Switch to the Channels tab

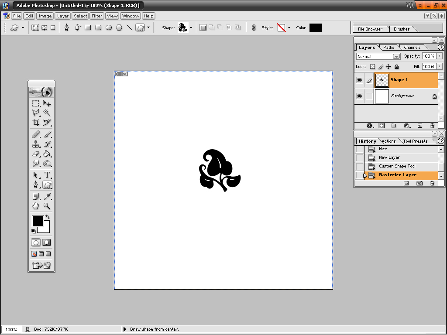tap(412, 48)
